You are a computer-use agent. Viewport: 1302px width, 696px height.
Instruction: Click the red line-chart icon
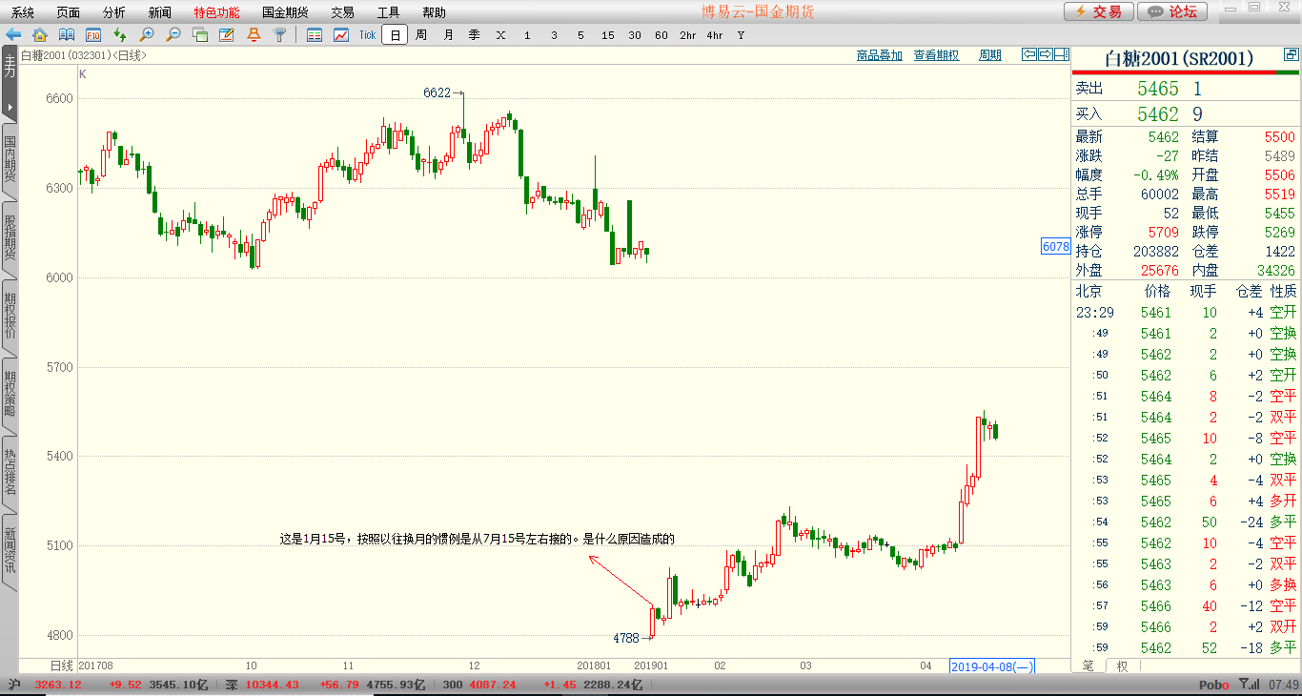[x=340, y=35]
